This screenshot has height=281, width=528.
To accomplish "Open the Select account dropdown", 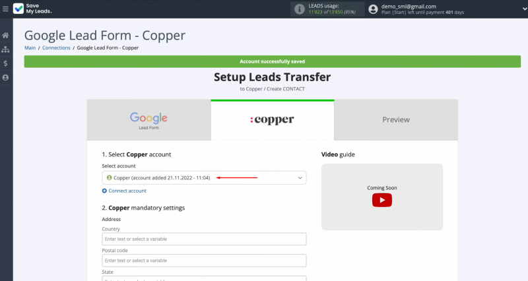I will 204,177.
